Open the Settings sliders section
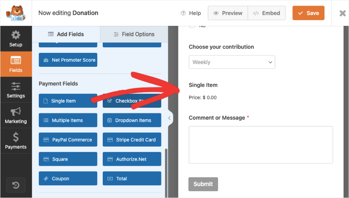The height and width of the screenshot is (198, 349). (16, 90)
